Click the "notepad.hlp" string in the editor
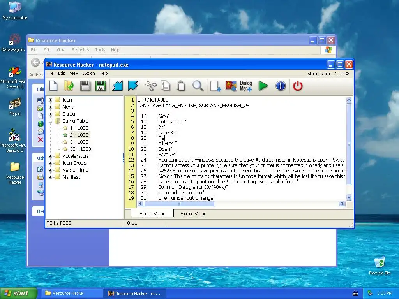The image size is (399, 299). (x=171, y=121)
